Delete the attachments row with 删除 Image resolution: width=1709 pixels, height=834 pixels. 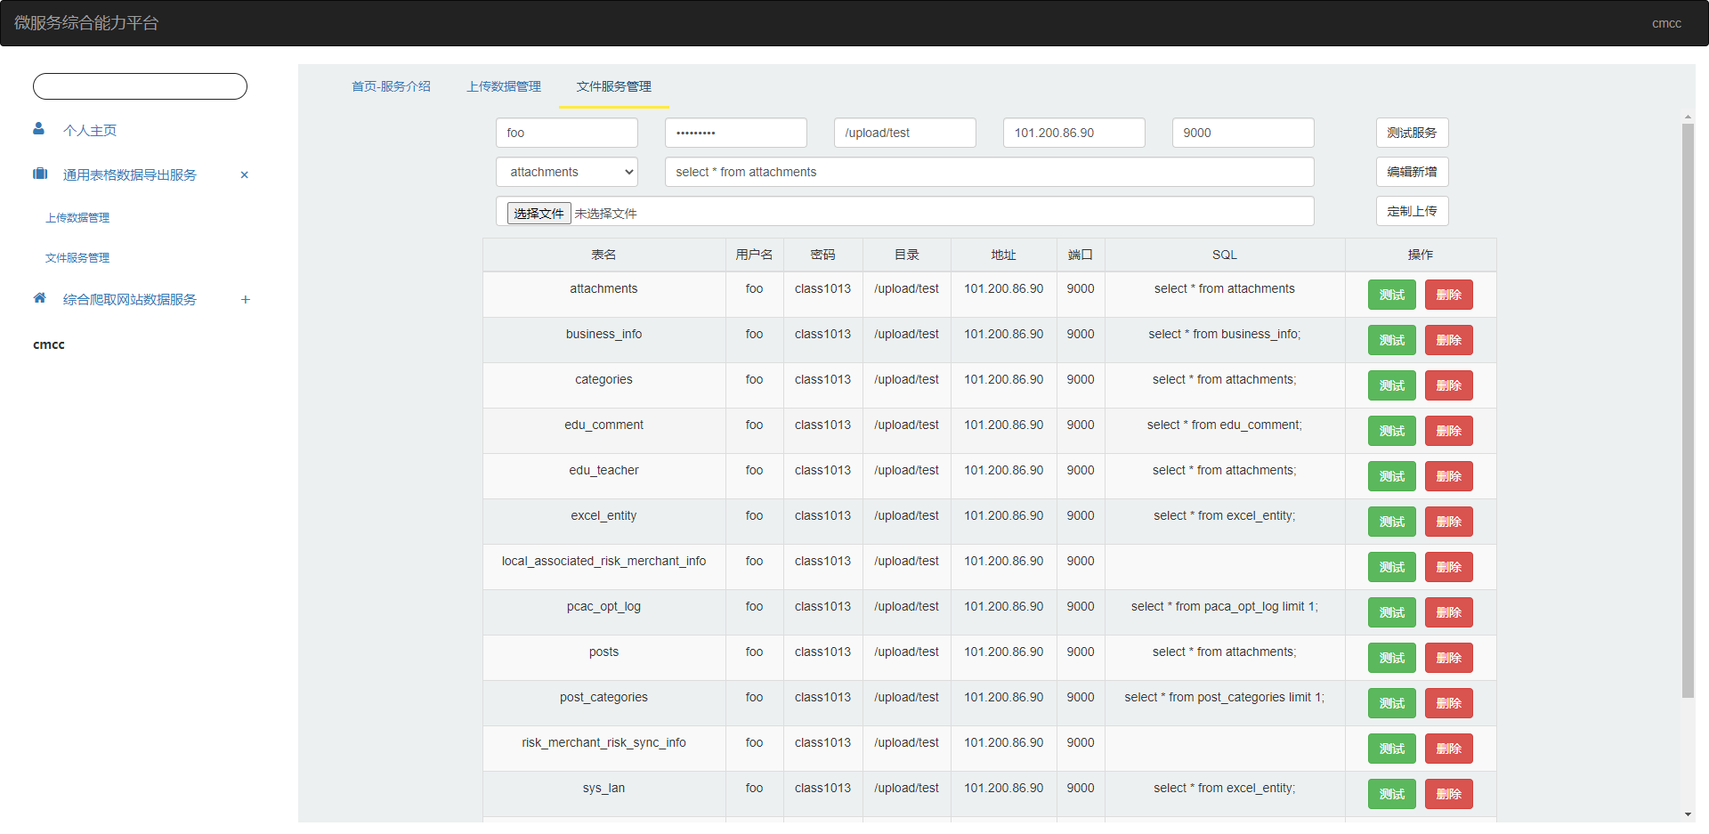point(1449,295)
